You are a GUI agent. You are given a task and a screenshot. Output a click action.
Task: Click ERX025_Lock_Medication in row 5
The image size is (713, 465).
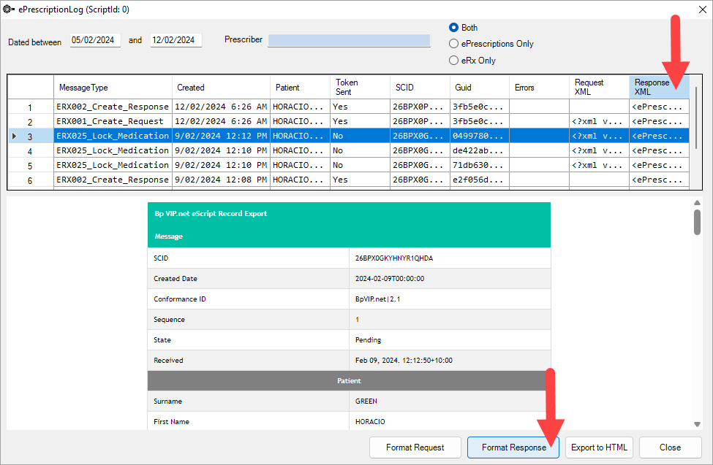pyautogui.click(x=113, y=165)
